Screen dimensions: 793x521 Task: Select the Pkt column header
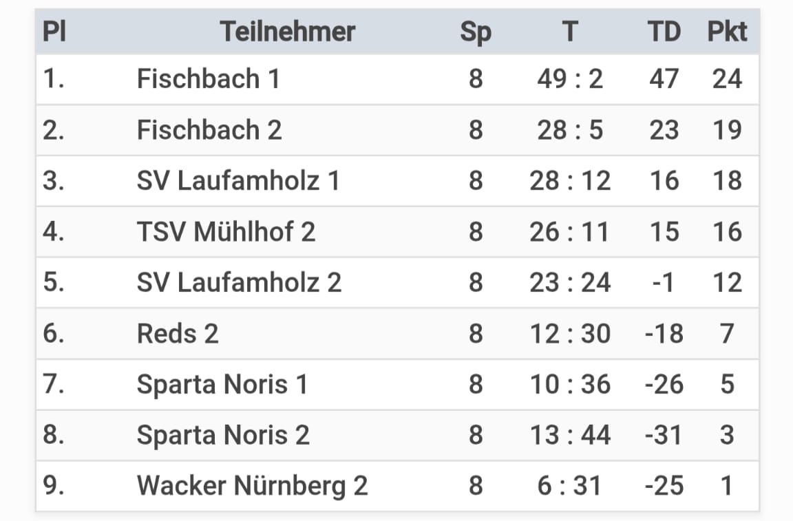click(727, 32)
